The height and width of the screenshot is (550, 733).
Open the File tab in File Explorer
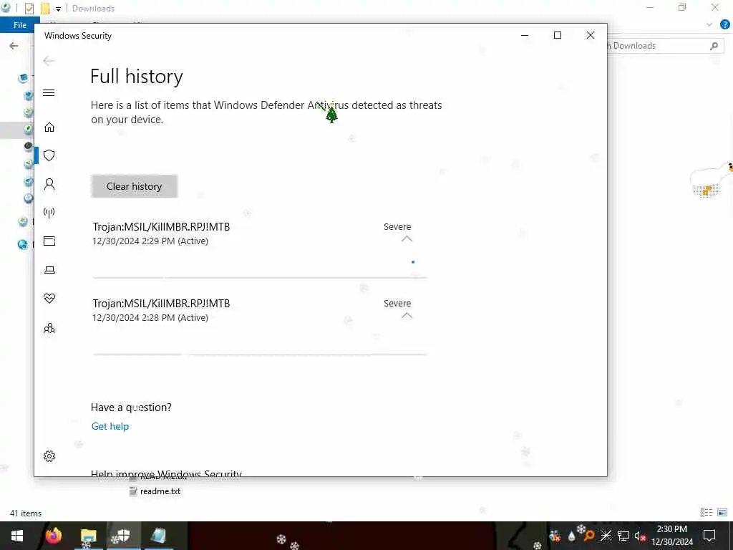[x=20, y=25]
